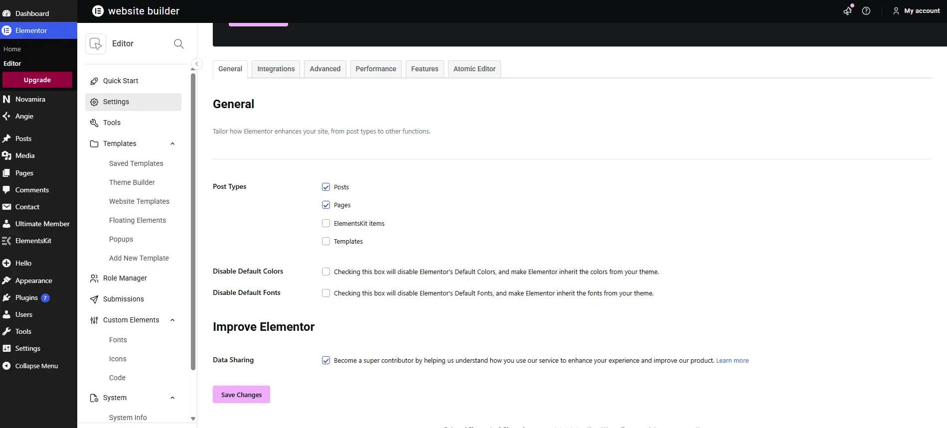Open the Atomic Editor tab
The height and width of the screenshot is (428, 947).
click(x=474, y=69)
